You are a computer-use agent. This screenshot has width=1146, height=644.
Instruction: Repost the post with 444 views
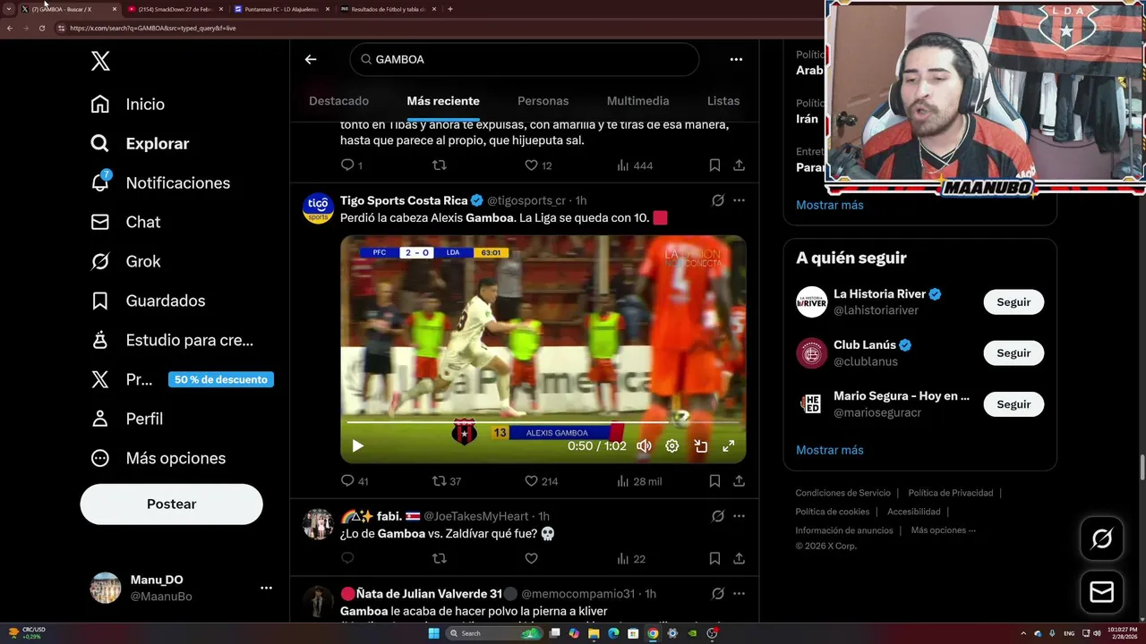pyautogui.click(x=439, y=165)
